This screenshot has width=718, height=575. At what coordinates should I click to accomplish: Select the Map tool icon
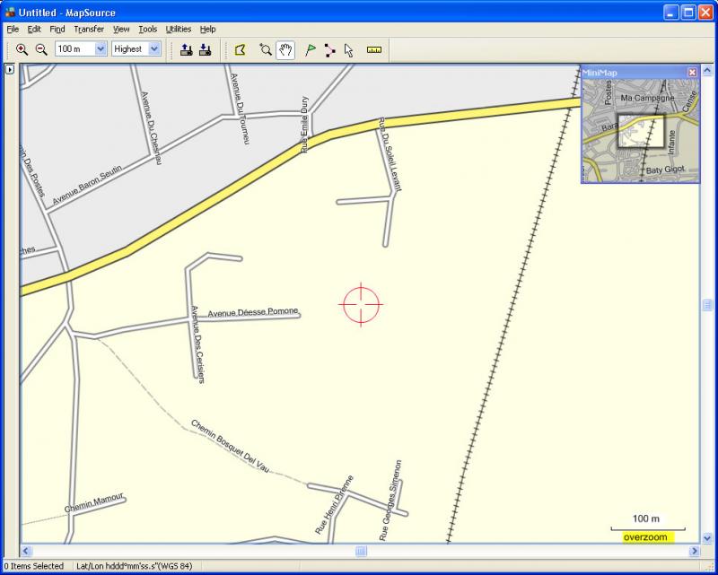click(240, 50)
